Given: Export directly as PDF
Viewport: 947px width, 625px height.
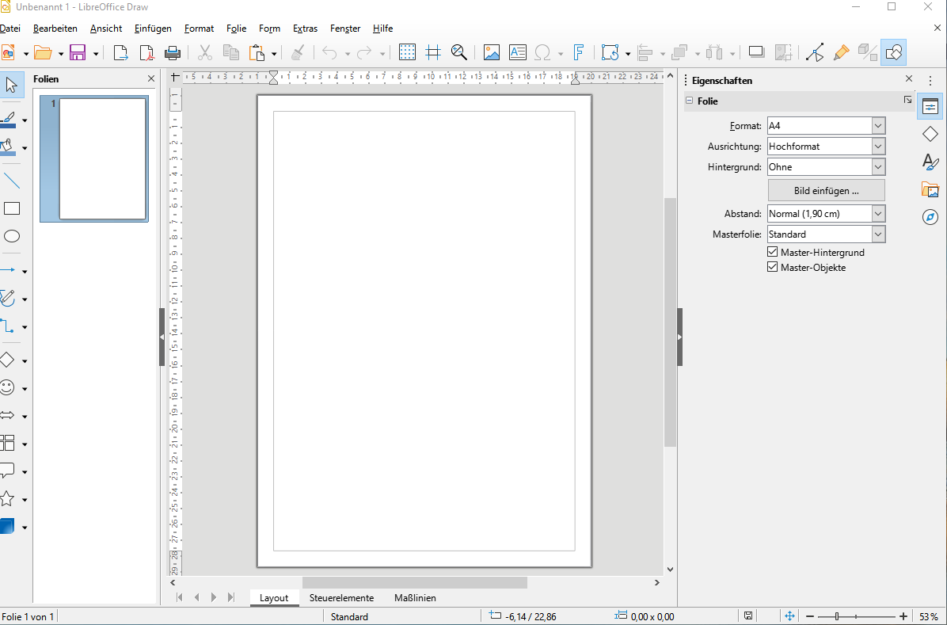Looking at the screenshot, I should click(x=146, y=52).
